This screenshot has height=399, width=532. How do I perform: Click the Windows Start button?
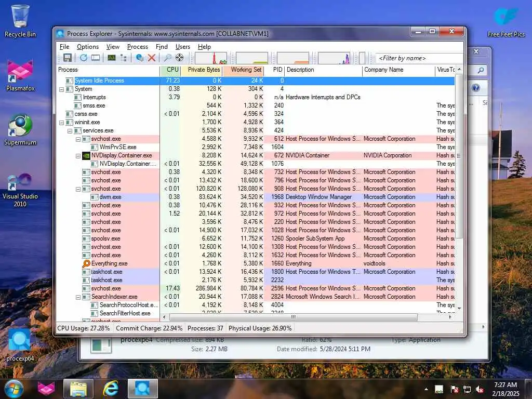(14, 389)
